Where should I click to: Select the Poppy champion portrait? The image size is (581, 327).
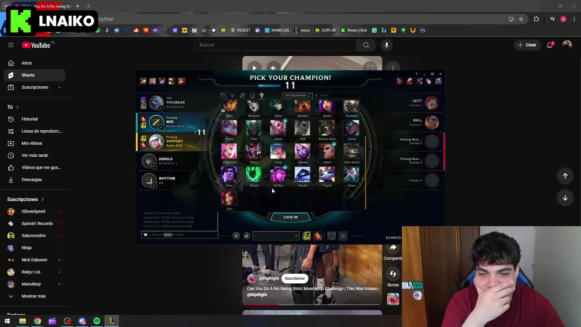pyautogui.click(x=229, y=128)
